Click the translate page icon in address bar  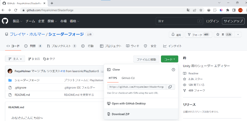(x=188, y=10)
